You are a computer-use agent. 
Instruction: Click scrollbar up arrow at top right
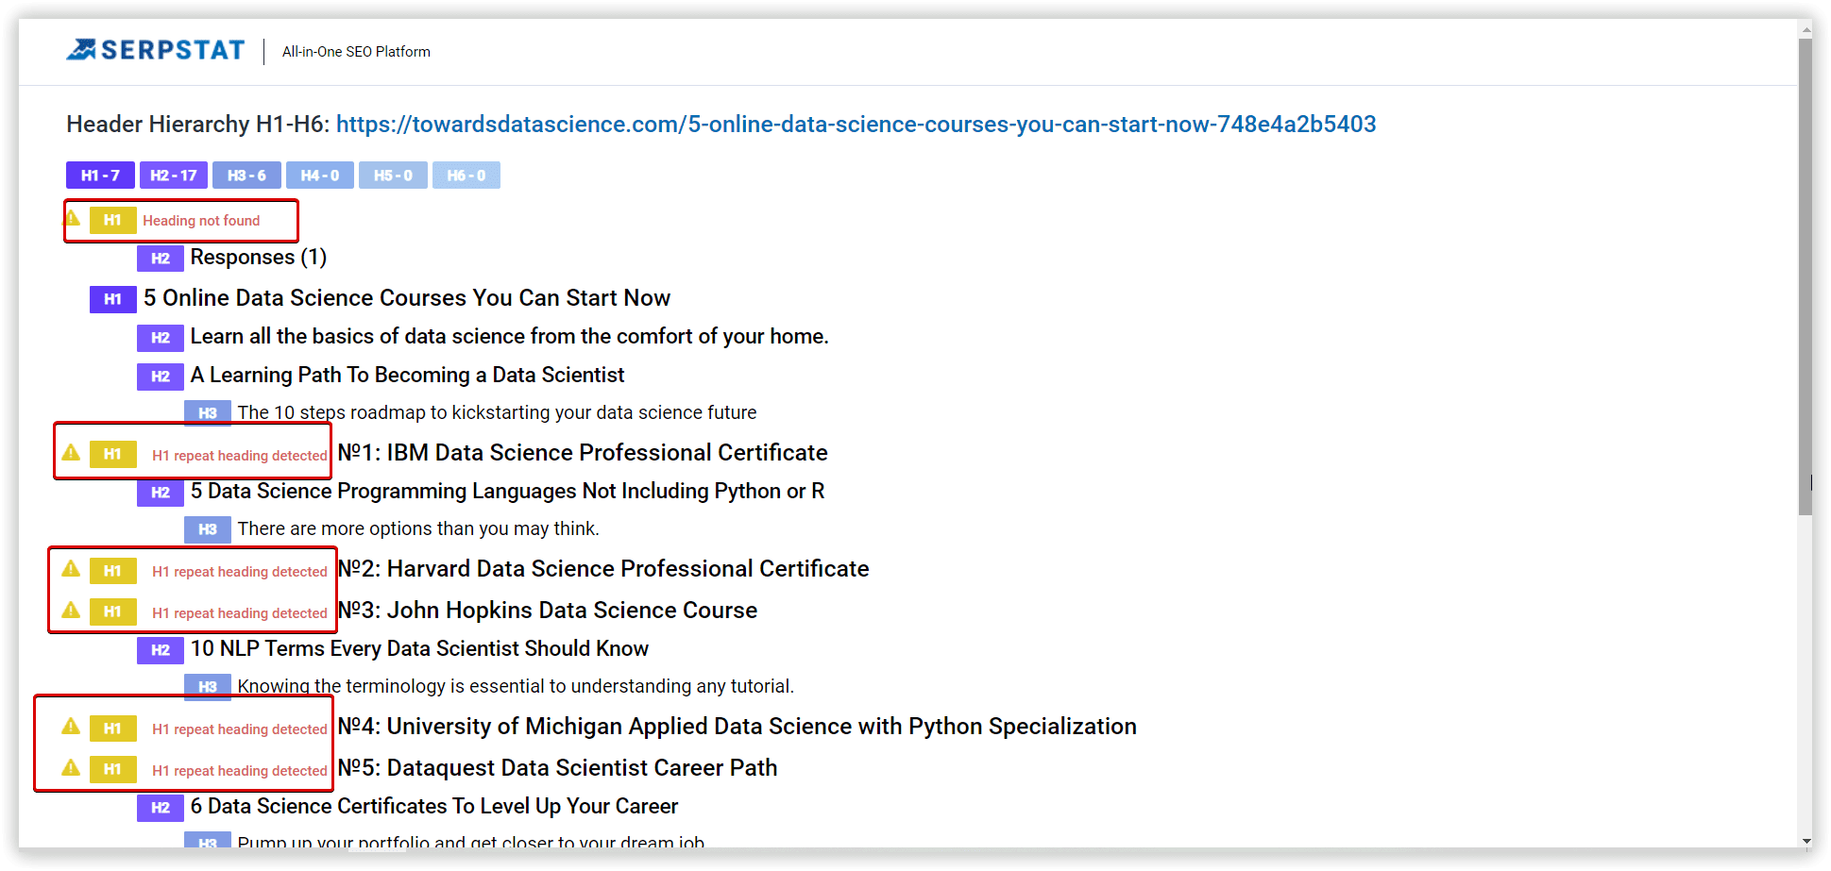pyautogui.click(x=1806, y=30)
